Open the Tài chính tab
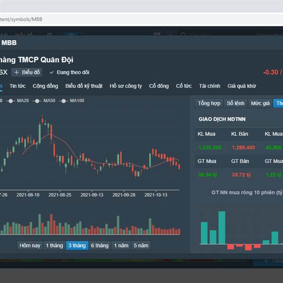This screenshot has width=283, height=283. 209,86
